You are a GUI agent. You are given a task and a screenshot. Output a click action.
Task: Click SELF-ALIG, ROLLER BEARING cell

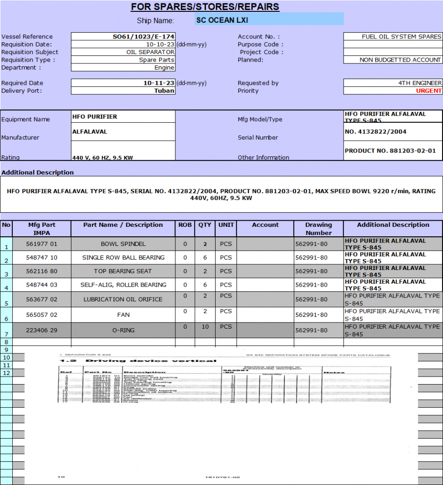123,285
